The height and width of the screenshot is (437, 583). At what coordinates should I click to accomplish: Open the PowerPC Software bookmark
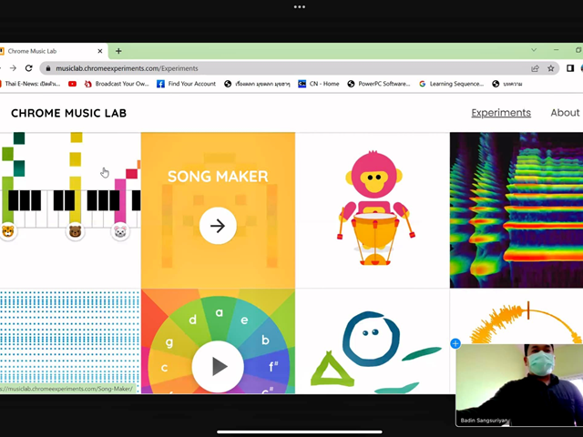[x=379, y=84]
